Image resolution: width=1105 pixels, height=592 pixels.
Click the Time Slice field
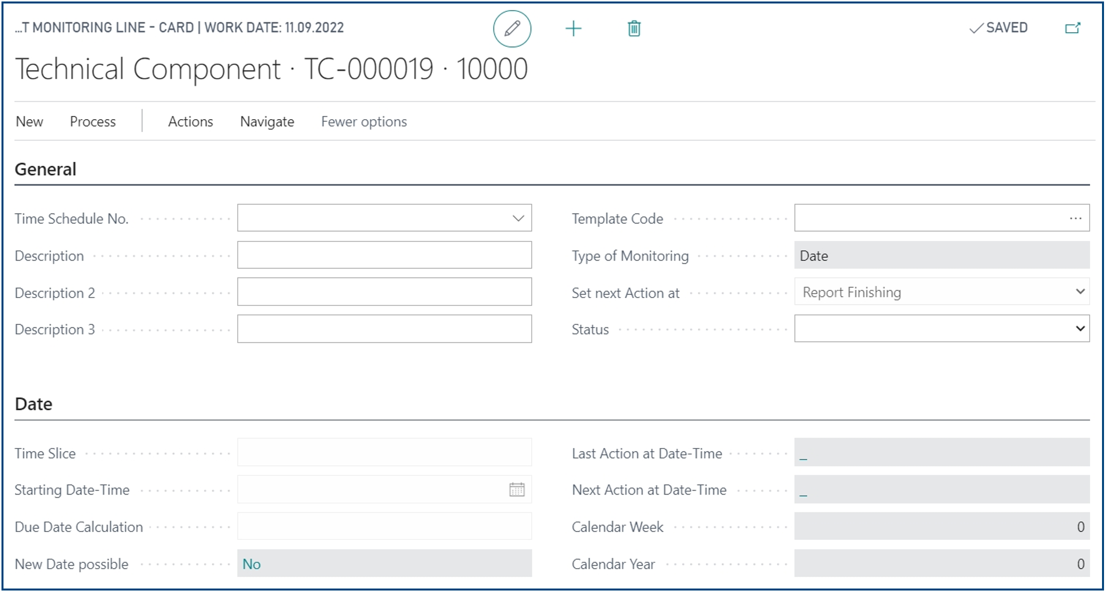point(384,452)
